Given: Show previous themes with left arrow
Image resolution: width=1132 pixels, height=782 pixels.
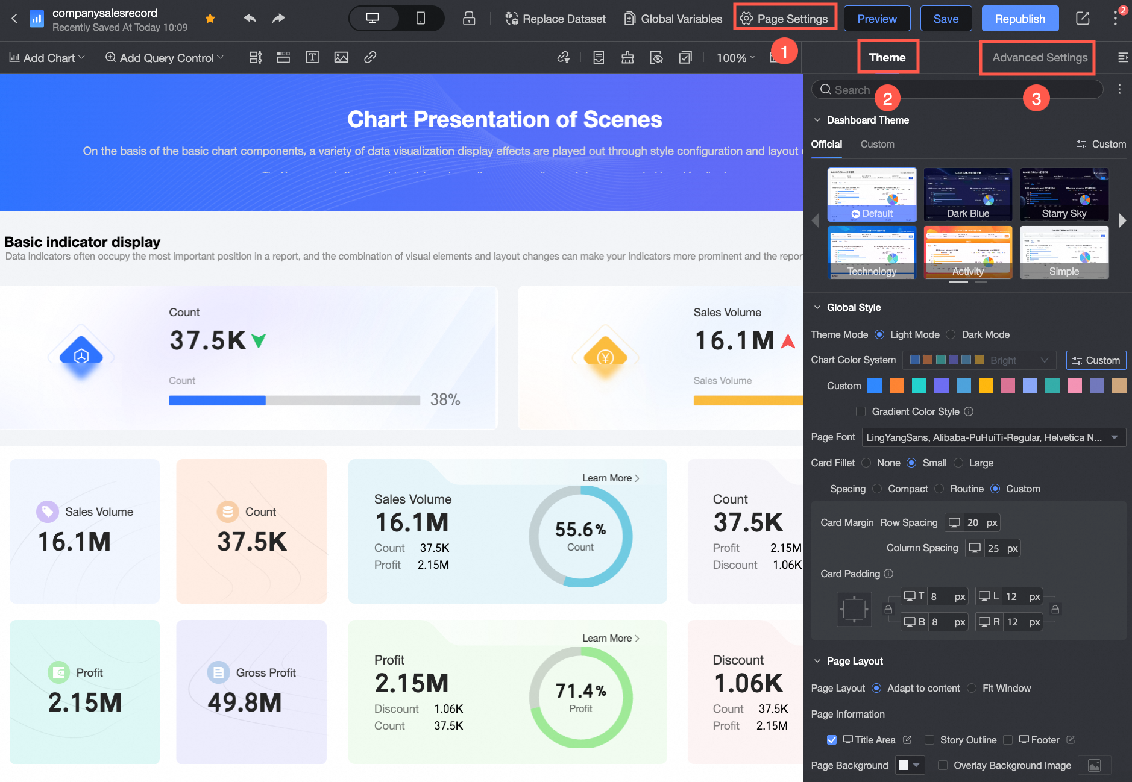Looking at the screenshot, I should (816, 221).
